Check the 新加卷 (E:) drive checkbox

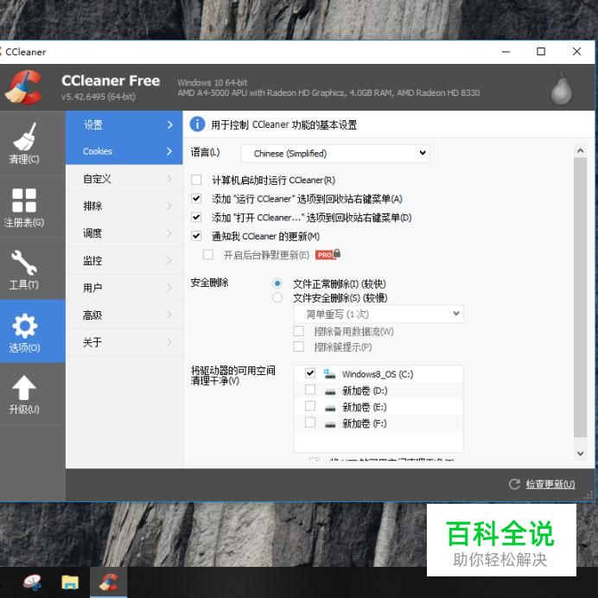click(x=310, y=406)
